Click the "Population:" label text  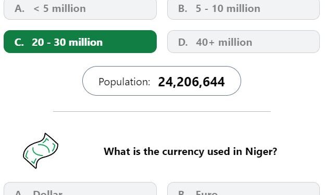coord(124,82)
